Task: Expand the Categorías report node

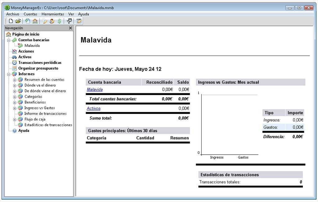Action: (15, 97)
